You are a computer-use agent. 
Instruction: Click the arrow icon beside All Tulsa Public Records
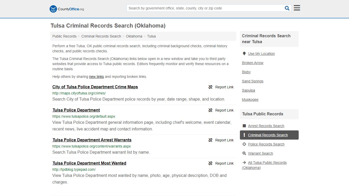[x=244, y=163]
